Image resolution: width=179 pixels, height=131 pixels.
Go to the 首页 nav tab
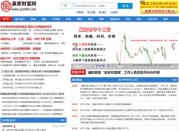coord(6,19)
